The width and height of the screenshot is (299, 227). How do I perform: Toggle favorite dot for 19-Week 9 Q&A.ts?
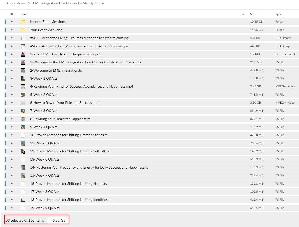[12, 208]
